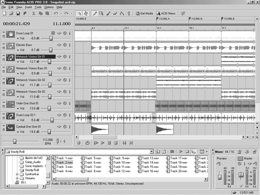Open the Tools menu
This screenshot has height=195, width=260.
(38, 7)
